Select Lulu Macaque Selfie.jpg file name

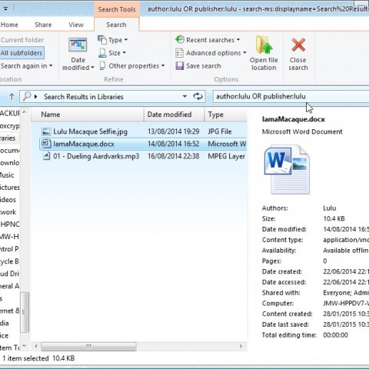pos(90,131)
